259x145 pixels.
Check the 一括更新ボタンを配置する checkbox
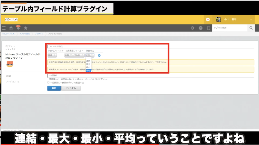coord(48,82)
